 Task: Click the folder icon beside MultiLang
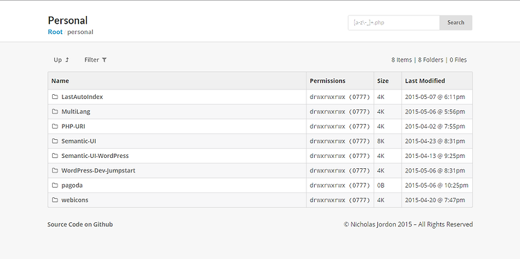pos(55,111)
